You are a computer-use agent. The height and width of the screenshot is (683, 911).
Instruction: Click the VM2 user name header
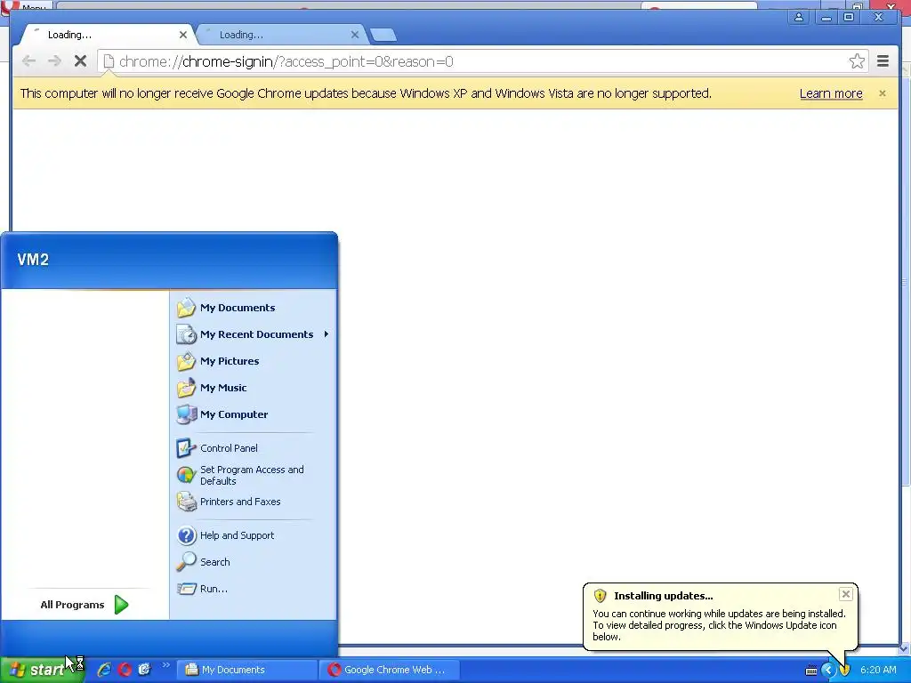[33, 259]
